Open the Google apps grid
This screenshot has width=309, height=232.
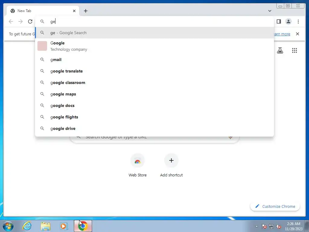(294, 50)
